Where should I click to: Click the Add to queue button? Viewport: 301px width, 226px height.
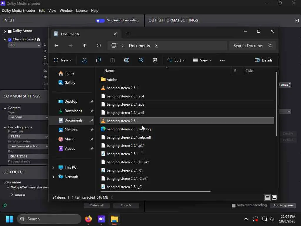283,205
